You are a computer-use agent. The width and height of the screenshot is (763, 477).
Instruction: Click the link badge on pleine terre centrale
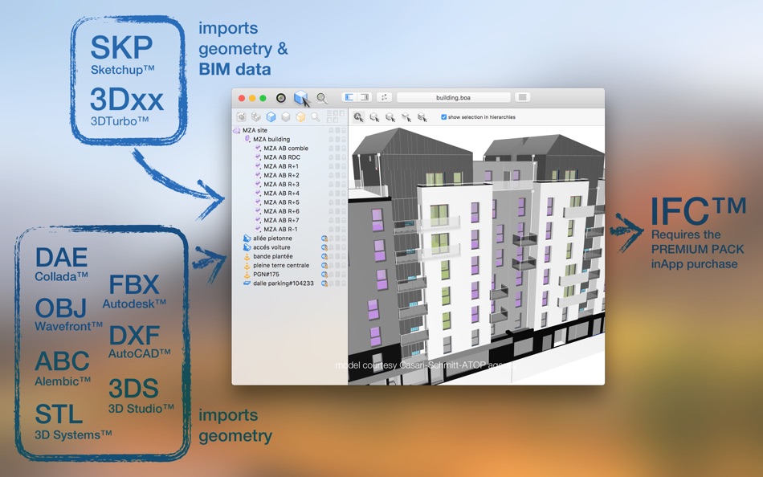tap(324, 265)
